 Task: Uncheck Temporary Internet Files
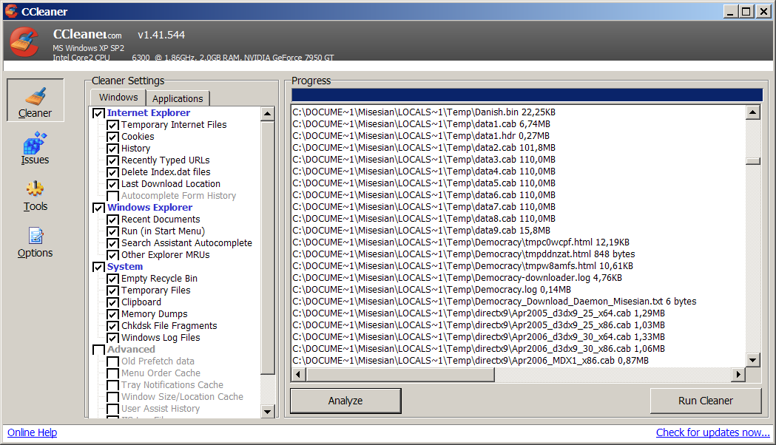[113, 125]
